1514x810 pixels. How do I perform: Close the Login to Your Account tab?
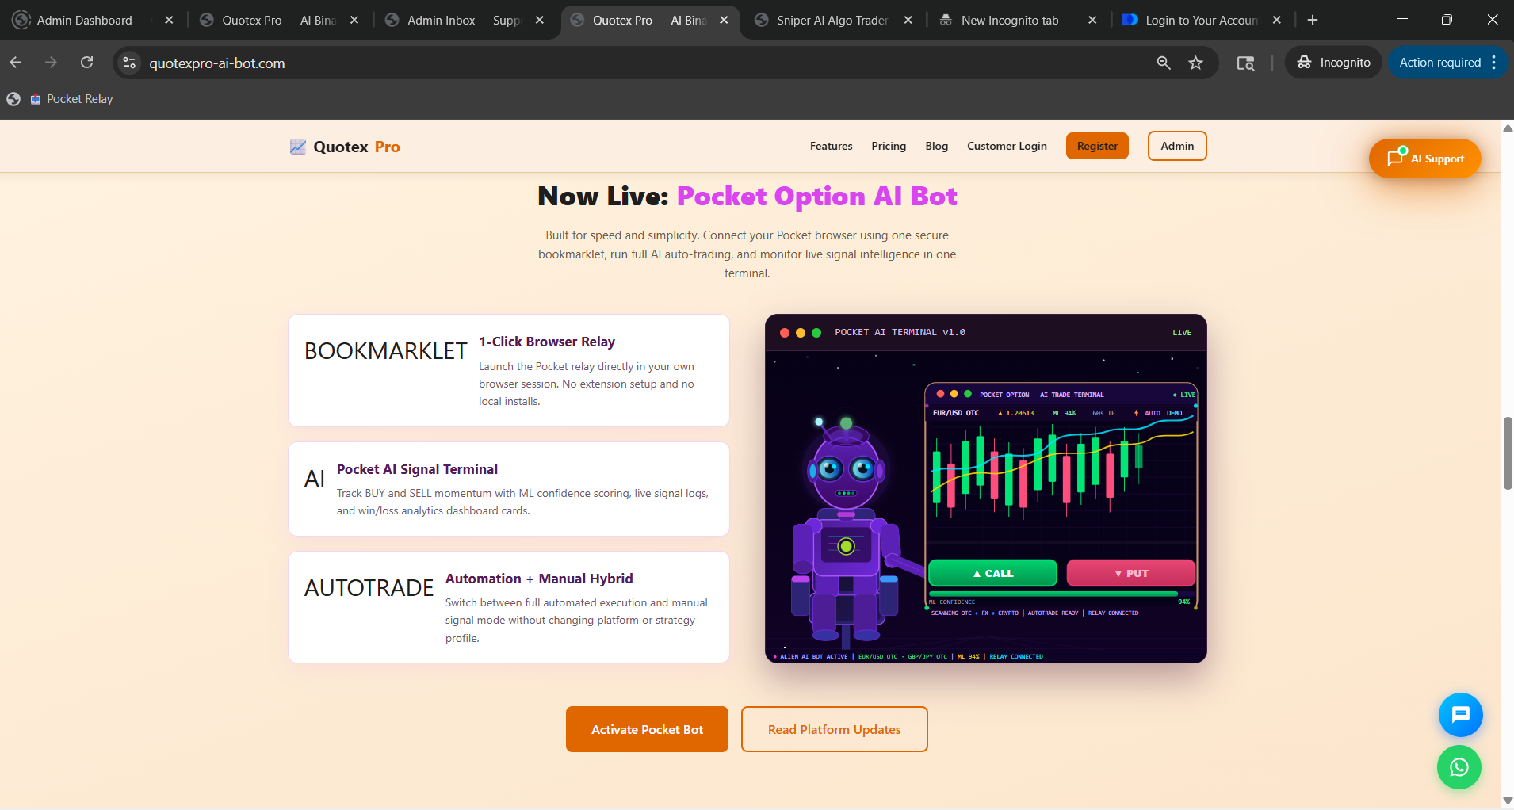pyautogui.click(x=1277, y=20)
